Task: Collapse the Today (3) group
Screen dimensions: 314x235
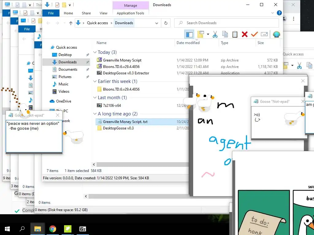Action: 95,52
